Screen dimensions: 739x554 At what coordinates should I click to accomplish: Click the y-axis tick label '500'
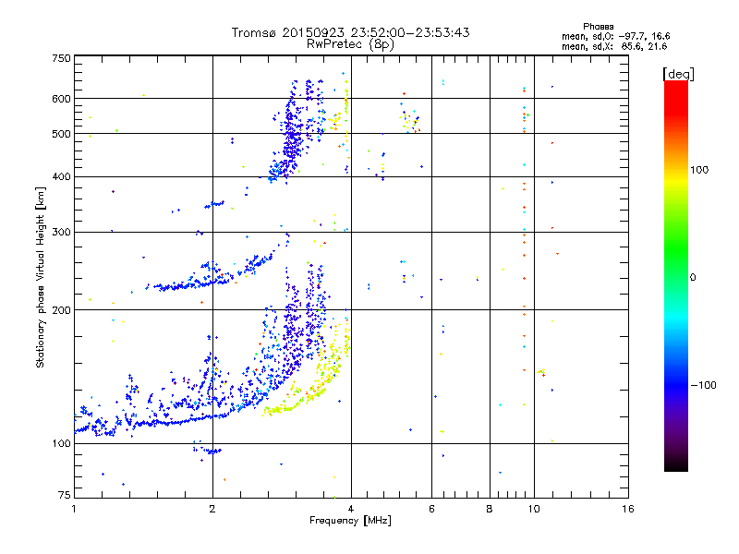(62, 134)
